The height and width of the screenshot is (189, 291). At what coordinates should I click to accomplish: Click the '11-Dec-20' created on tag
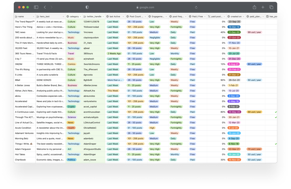[234, 32]
